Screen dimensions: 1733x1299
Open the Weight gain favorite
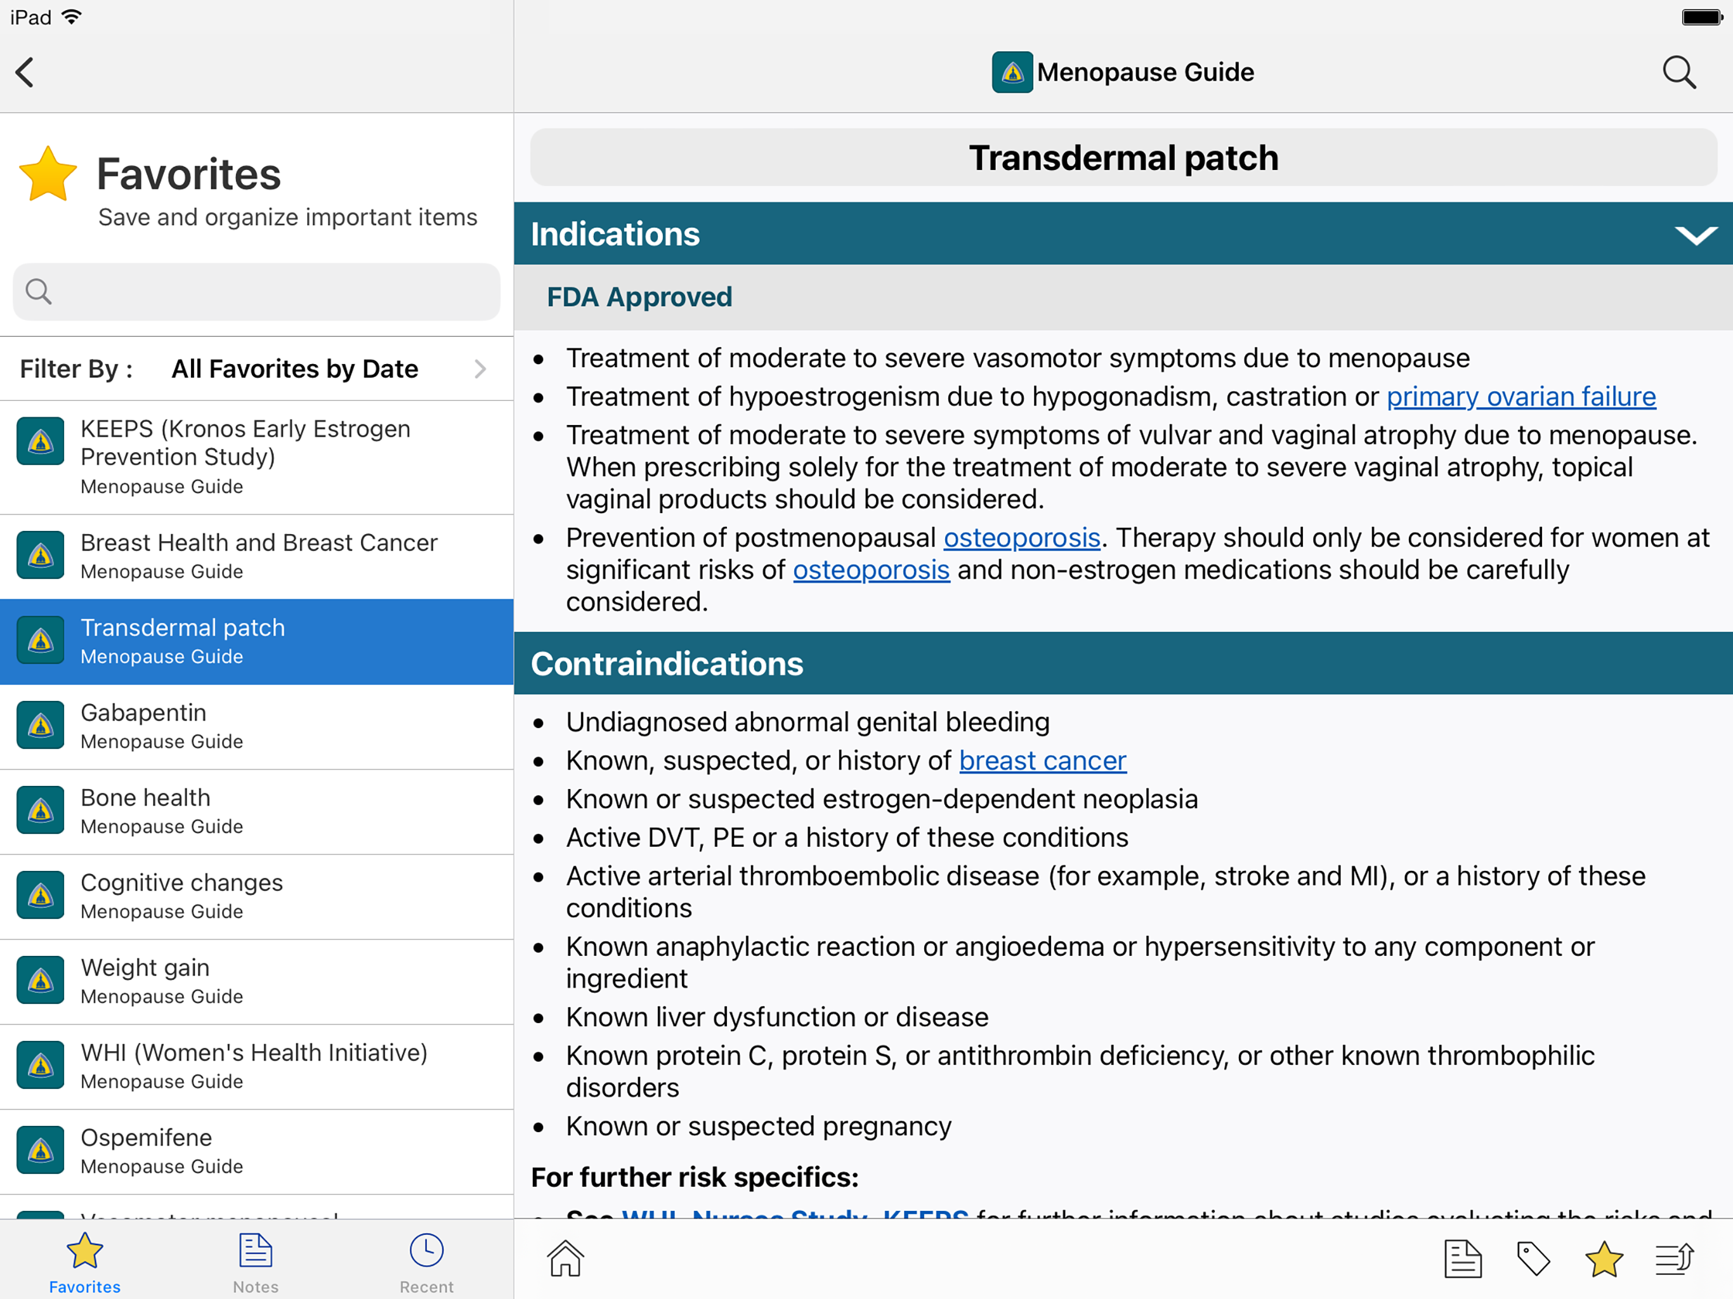(x=257, y=982)
